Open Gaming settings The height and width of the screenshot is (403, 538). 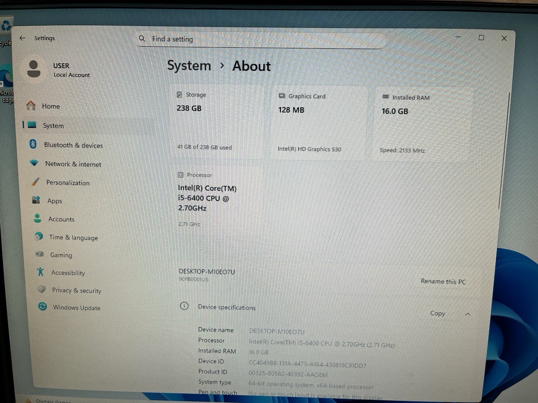[x=61, y=255]
